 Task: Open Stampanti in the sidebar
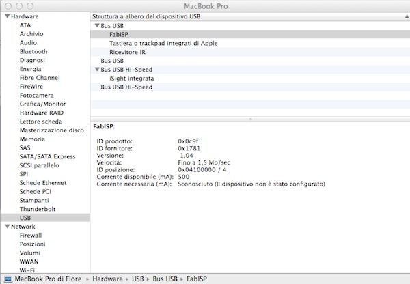point(34,201)
